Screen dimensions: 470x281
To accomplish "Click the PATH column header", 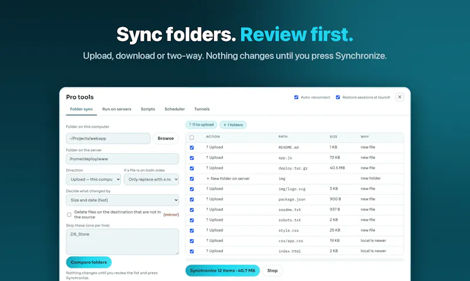I will click(x=283, y=137).
